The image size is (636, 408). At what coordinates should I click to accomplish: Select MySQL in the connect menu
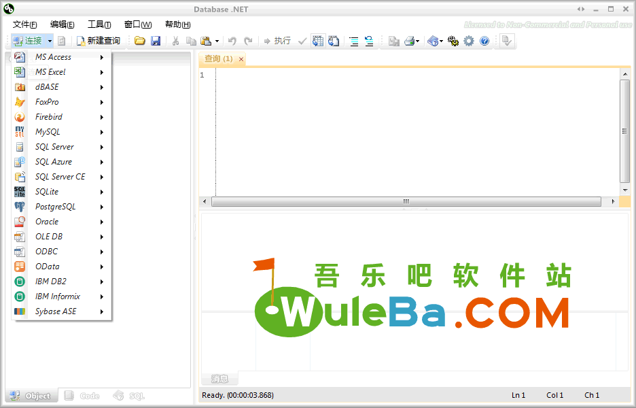click(62, 132)
